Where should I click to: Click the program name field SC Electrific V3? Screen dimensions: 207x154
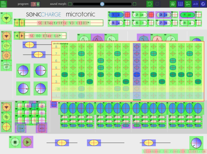pos(64,23)
